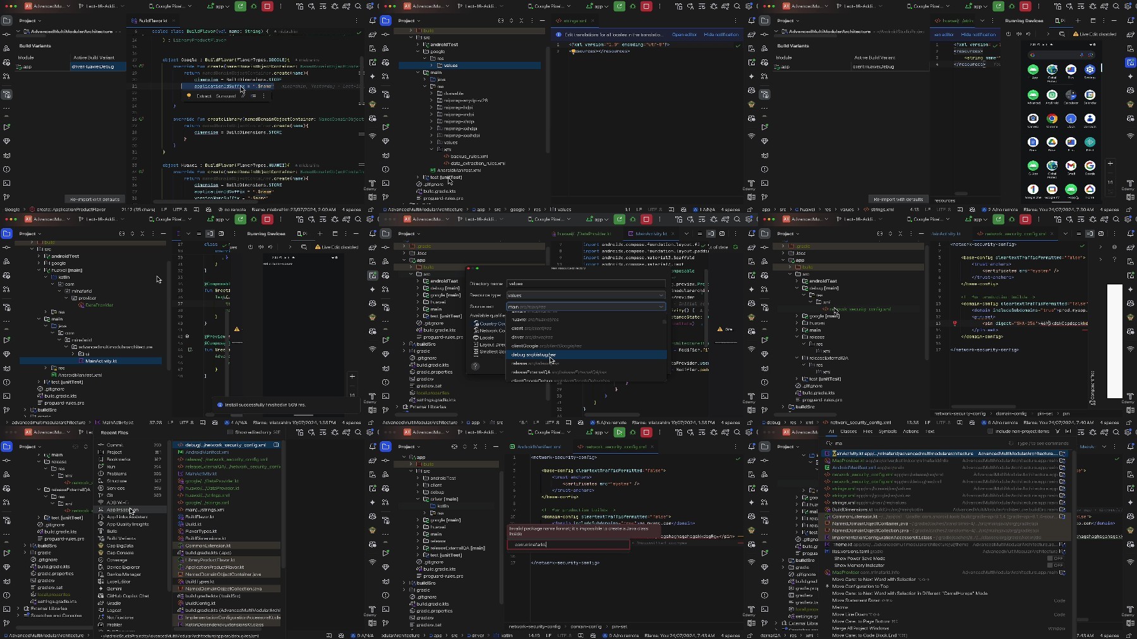
Task: Expand External Libraries behind New Resource Directory dialog
Action: pyautogui.click(x=398, y=406)
